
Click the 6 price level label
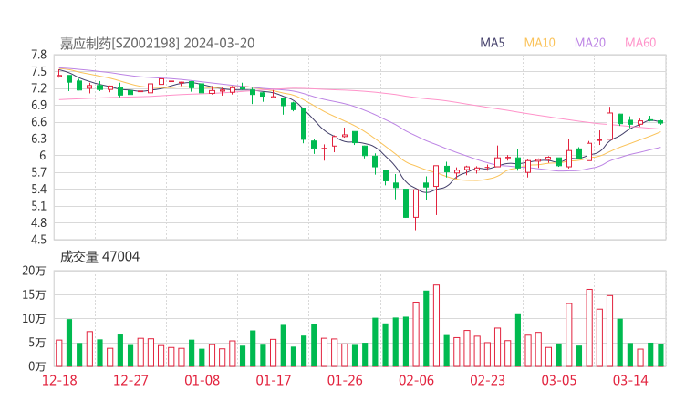coord(43,156)
